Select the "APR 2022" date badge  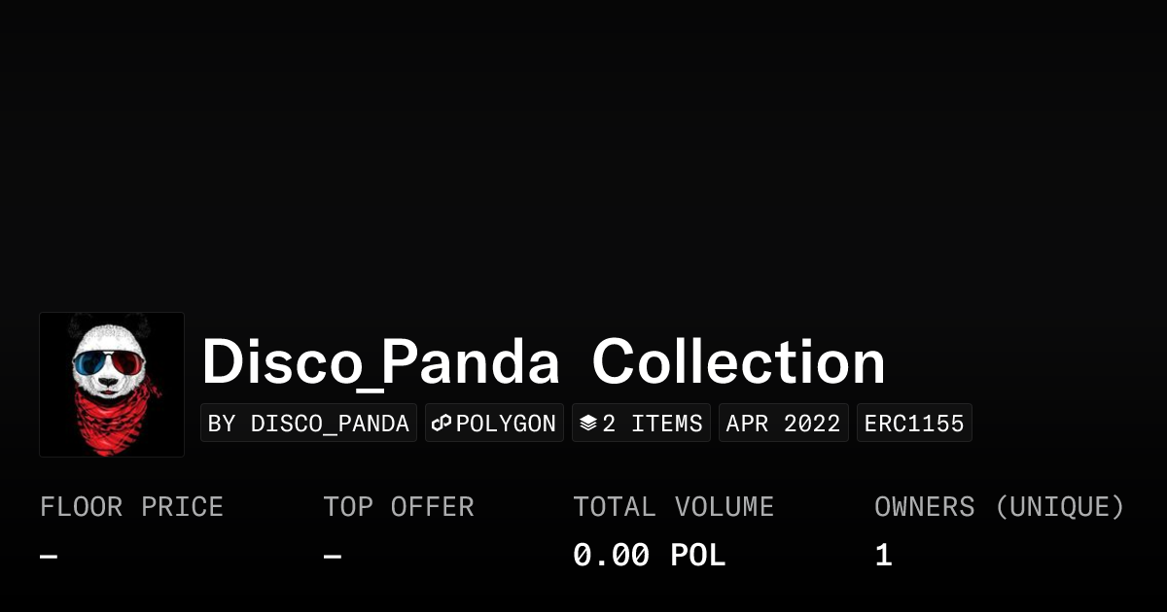pos(783,424)
